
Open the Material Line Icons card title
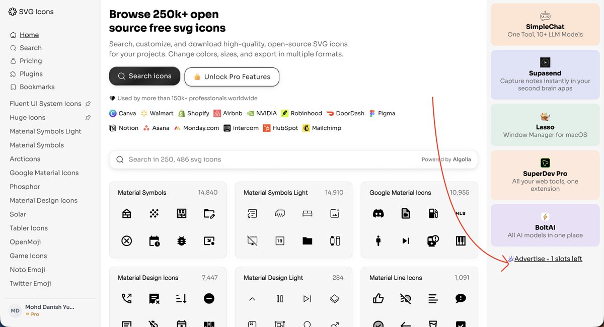click(396, 278)
